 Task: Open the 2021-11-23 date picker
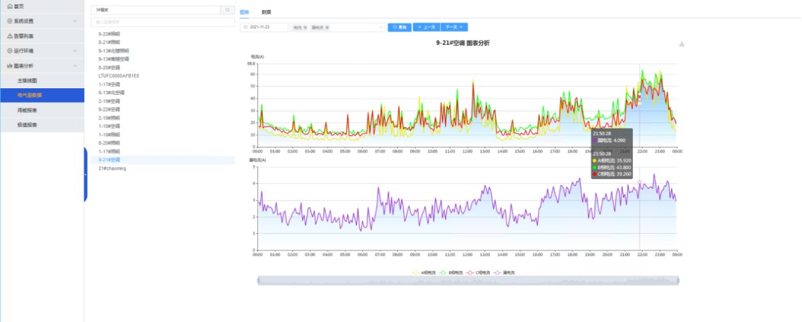coord(264,27)
